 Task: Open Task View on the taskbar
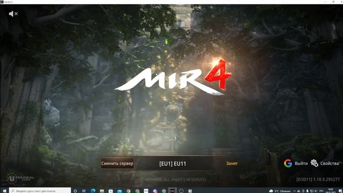[84, 191]
